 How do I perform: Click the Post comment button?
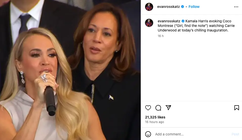pos(235,134)
